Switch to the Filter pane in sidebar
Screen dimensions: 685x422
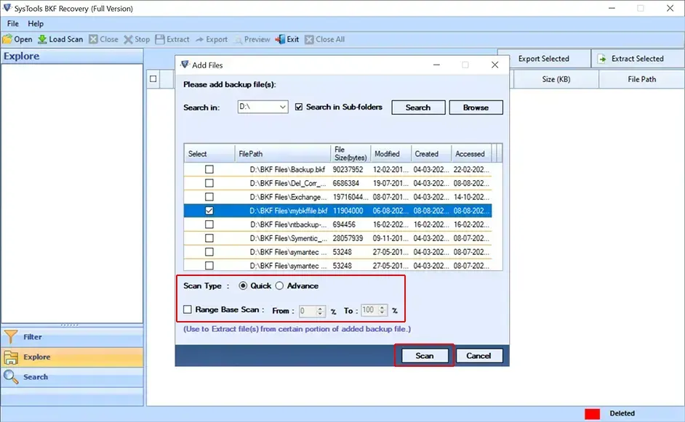72,336
